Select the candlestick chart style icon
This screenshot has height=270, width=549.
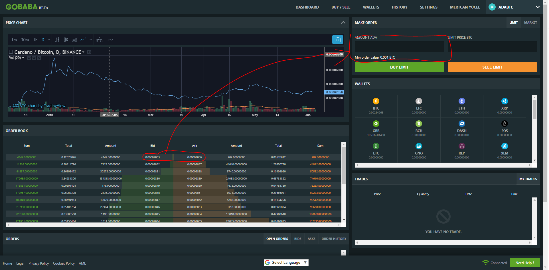66,40
